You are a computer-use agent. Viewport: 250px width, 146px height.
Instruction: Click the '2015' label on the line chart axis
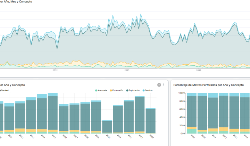pyautogui.click(x=127, y=70)
